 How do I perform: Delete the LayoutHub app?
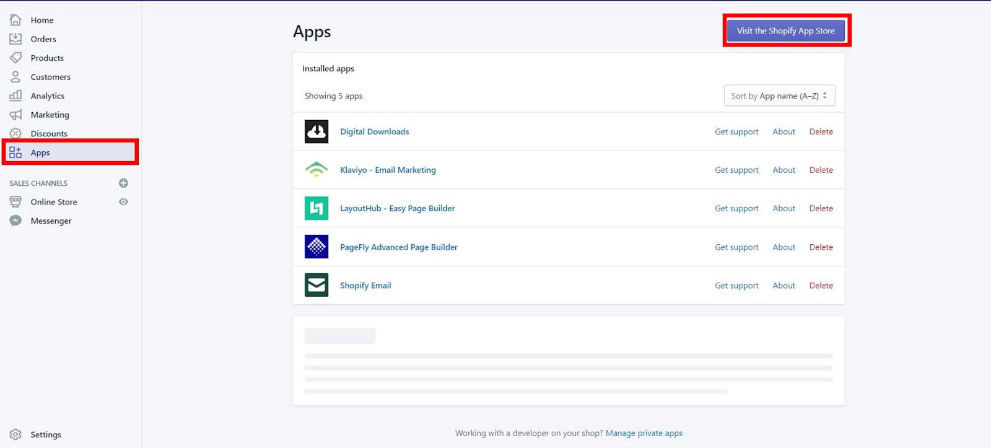(x=821, y=208)
